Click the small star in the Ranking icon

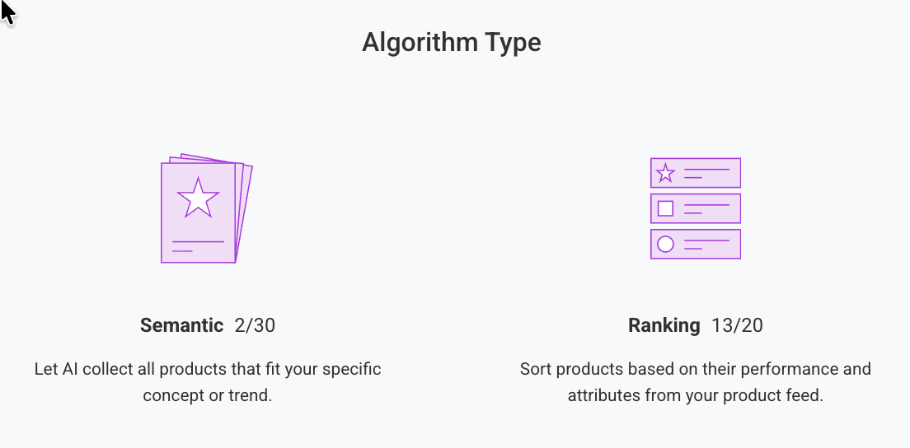click(x=665, y=173)
